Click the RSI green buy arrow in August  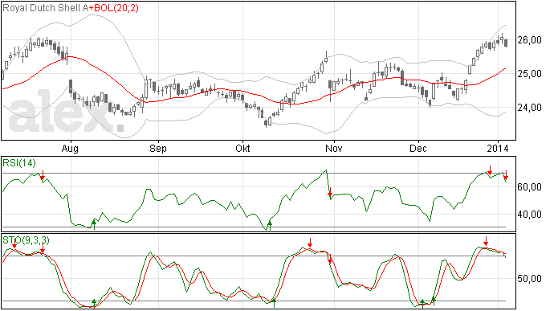point(94,224)
